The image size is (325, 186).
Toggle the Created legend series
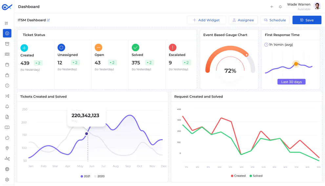(x=238, y=176)
